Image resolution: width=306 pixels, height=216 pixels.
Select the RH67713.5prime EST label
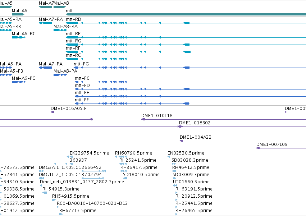coord(78,211)
